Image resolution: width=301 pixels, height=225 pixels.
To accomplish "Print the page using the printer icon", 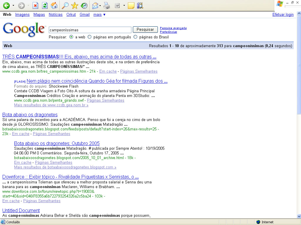I will (107, 6).
